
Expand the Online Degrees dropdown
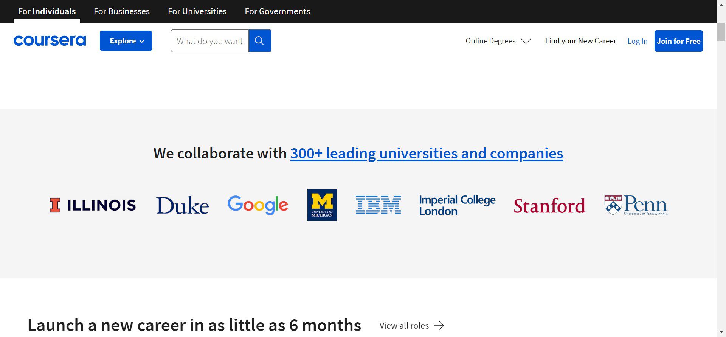point(498,41)
